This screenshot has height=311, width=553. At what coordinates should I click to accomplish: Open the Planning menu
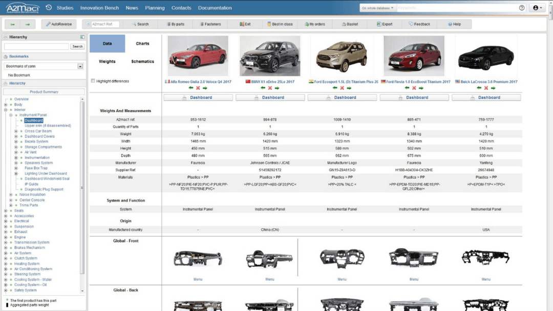(x=155, y=8)
